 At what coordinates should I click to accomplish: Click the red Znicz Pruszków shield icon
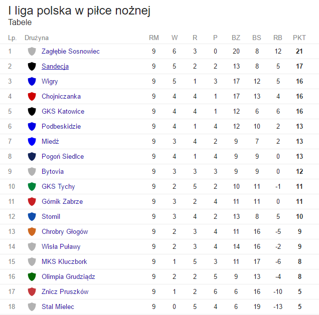[x=32, y=291]
